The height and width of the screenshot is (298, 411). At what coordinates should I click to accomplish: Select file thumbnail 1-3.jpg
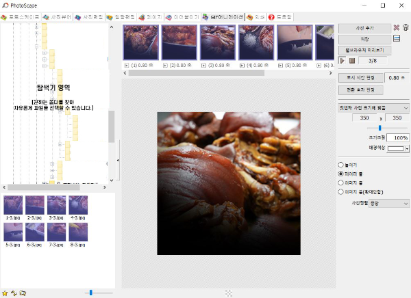(13, 205)
